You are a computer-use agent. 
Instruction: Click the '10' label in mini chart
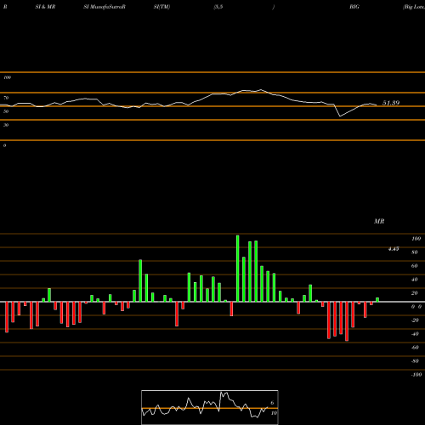(x=274, y=413)
